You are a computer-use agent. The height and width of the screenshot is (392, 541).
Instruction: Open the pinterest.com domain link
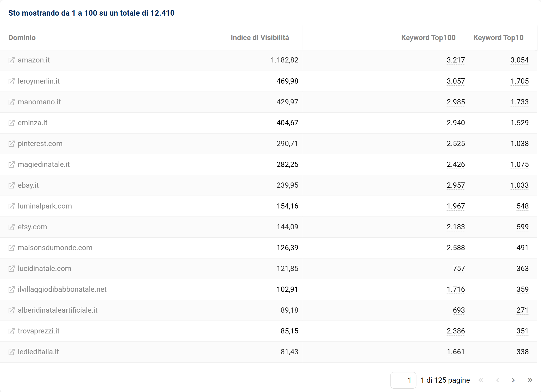(40, 144)
